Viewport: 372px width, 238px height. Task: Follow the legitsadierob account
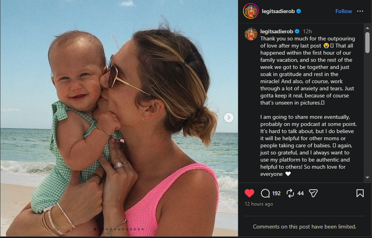(343, 11)
